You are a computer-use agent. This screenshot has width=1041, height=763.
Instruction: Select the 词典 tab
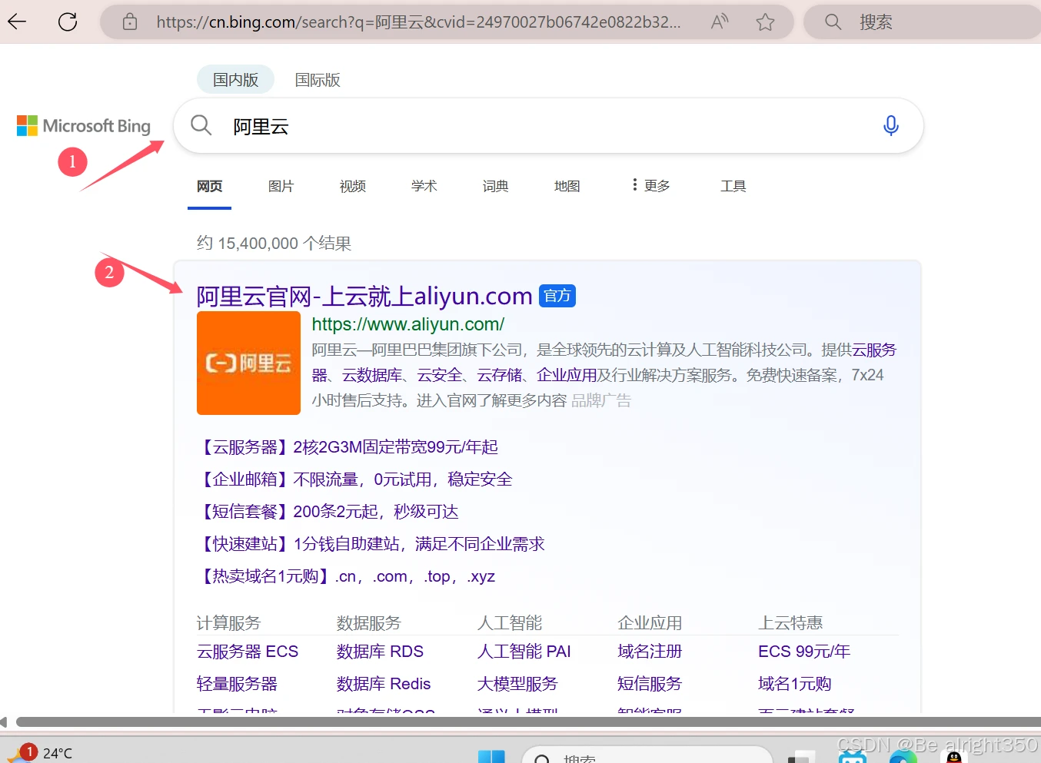pyautogui.click(x=495, y=186)
